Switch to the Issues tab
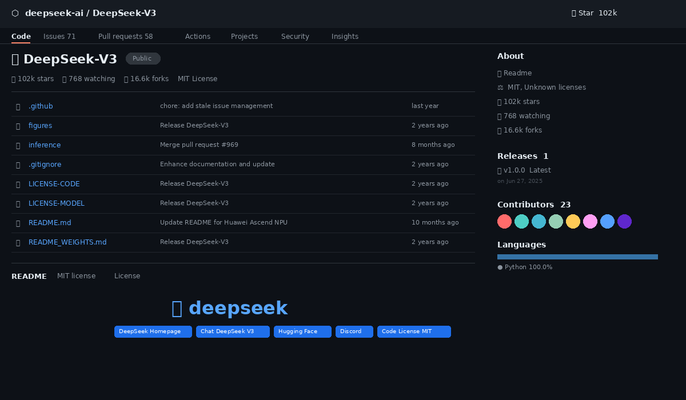Image resolution: width=686 pixels, height=400 pixels. point(59,36)
